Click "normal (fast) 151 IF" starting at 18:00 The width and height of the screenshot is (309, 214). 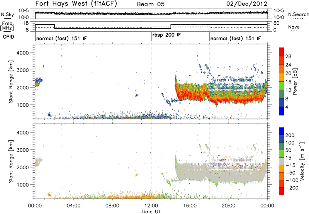click(x=236, y=38)
